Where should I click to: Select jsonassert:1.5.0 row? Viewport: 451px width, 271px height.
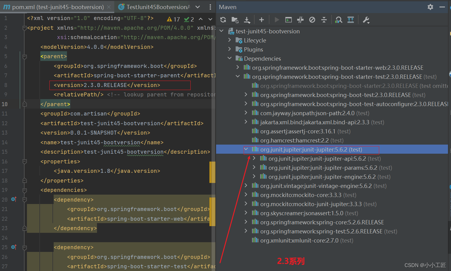click(x=332, y=213)
